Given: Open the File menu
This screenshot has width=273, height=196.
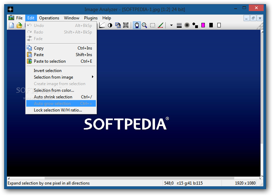Looking at the screenshot, I should tap(19, 18).
